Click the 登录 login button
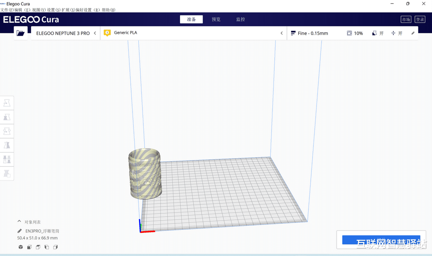Screen dimensions: 432x256 coord(420,19)
